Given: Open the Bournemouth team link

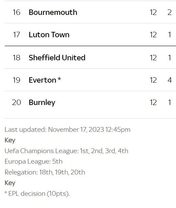Looking at the screenshot, I should coord(53,12).
